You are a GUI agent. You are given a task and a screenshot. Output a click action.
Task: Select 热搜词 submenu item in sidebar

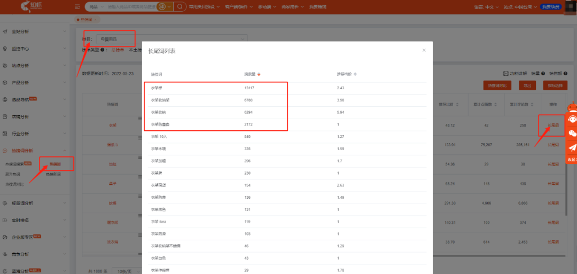(x=55, y=164)
